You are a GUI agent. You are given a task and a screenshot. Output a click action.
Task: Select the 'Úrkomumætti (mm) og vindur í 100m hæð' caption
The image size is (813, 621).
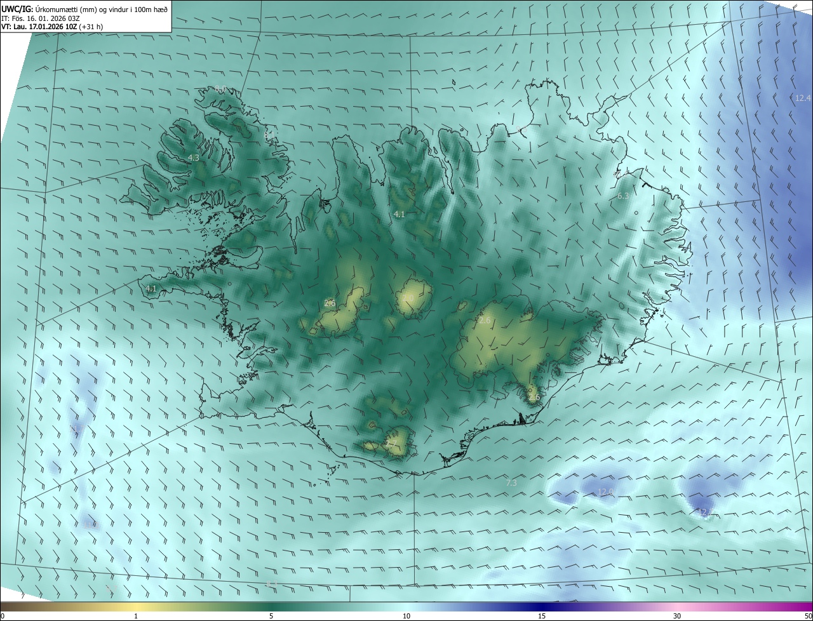pyautogui.click(x=101, y=9)
